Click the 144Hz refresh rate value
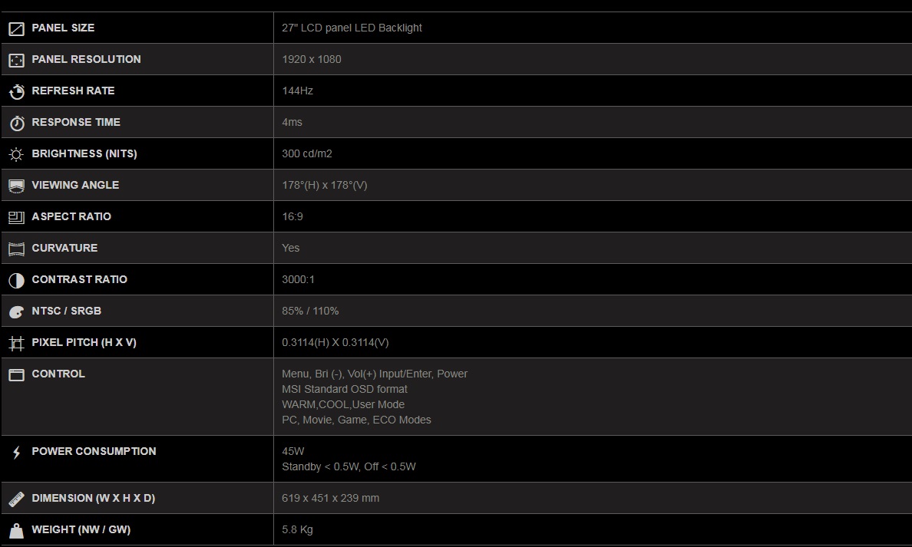912x547 pixels. 297,91
